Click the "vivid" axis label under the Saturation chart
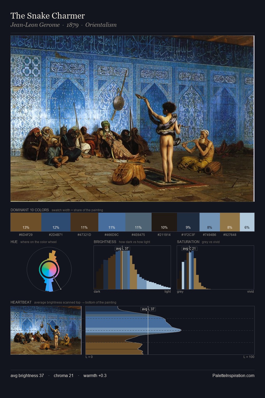The width and height of the screenshot is (265, 398). tap(250, 292)
